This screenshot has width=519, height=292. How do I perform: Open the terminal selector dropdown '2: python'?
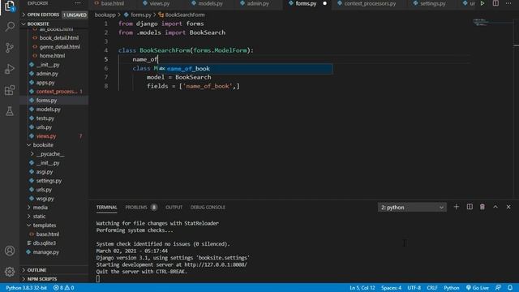pos(412,208)
